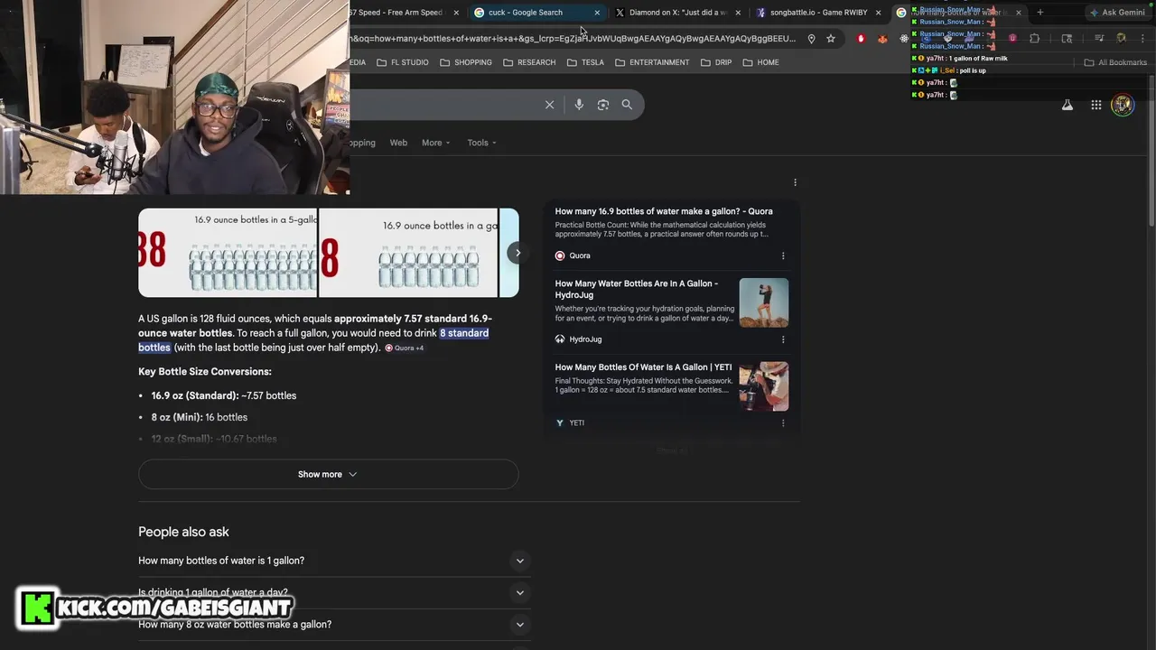Open the three-dot options beside the YETI result
The image size is (1156, 650).
click(x=783, y=422)
